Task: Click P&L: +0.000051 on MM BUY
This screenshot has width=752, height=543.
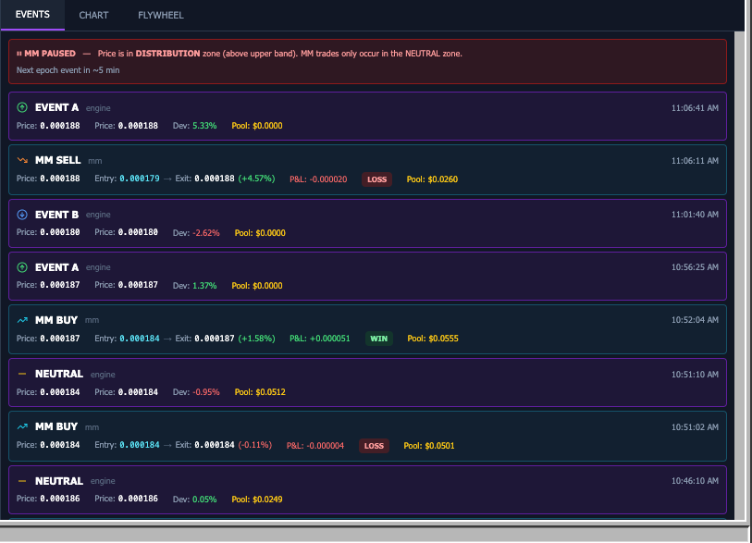Action: 320,339
